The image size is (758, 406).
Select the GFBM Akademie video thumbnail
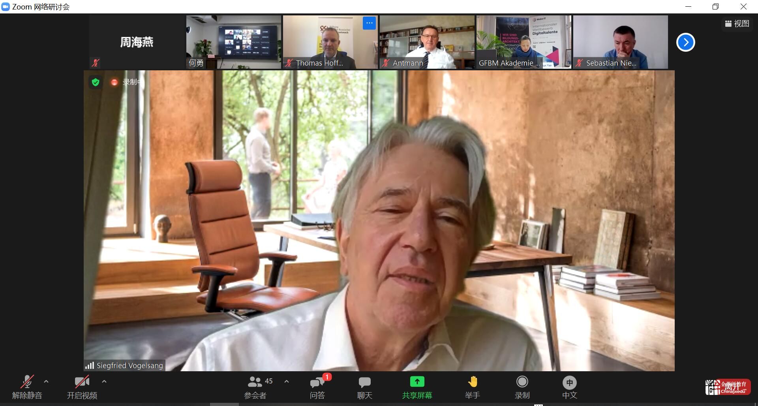point(523,42)
